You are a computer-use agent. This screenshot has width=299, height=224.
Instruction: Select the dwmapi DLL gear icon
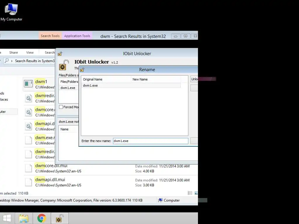[28, 126]
